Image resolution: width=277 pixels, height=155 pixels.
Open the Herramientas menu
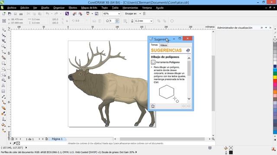click(x=130, y=8)
